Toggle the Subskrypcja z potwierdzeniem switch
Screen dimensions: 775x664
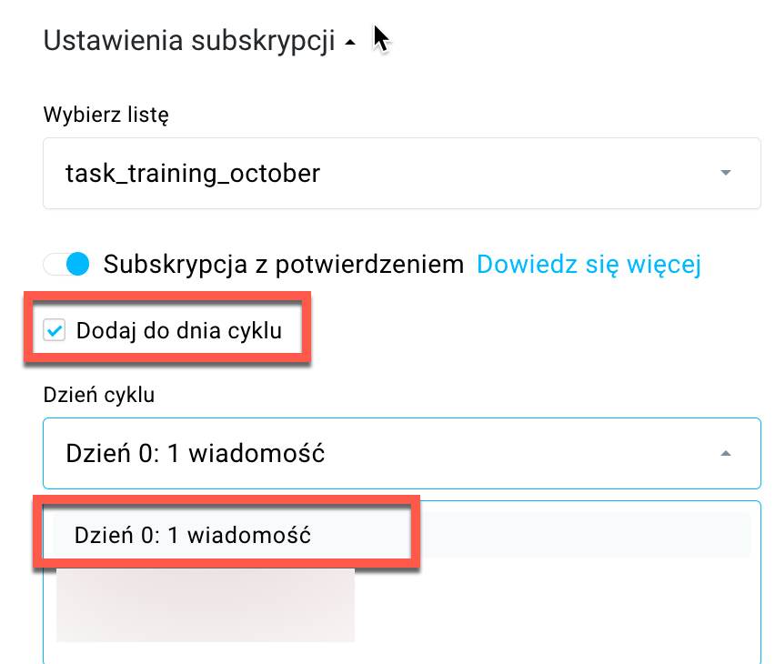point(67,265)
